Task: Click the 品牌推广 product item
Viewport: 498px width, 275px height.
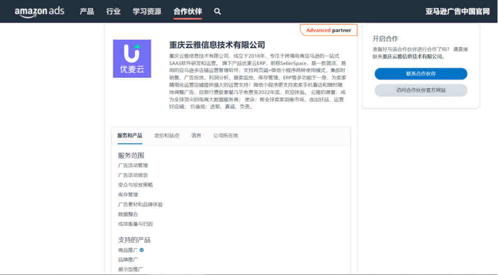Action: pos(128,260)
